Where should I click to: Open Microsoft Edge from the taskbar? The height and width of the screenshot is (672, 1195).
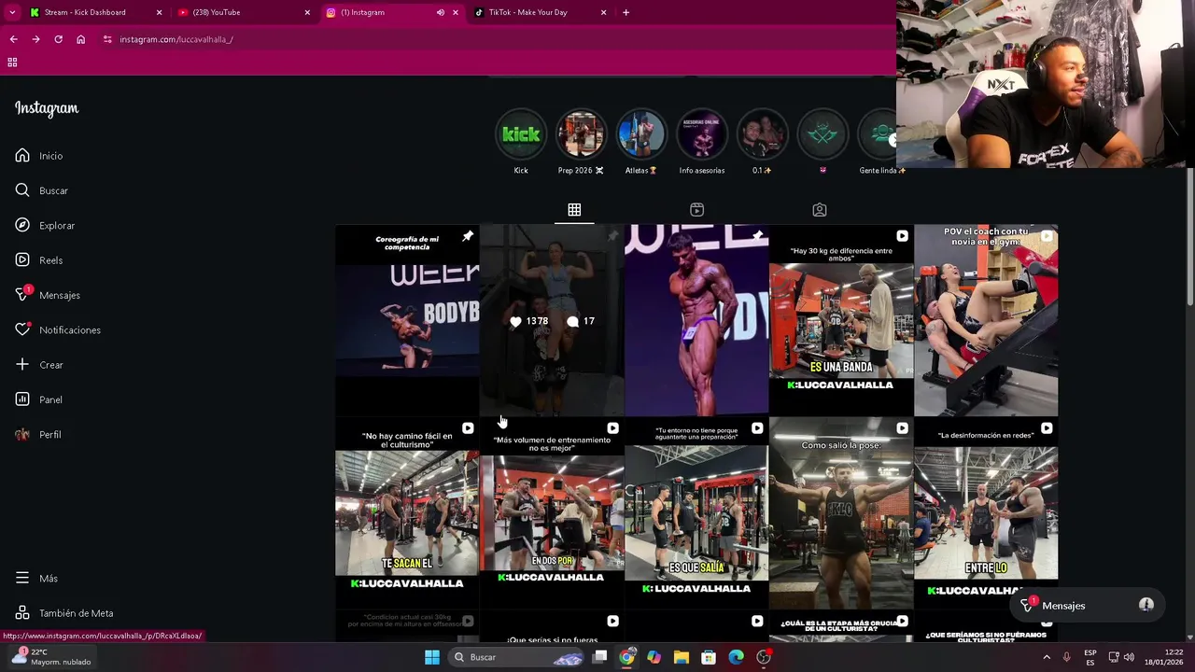736,657
